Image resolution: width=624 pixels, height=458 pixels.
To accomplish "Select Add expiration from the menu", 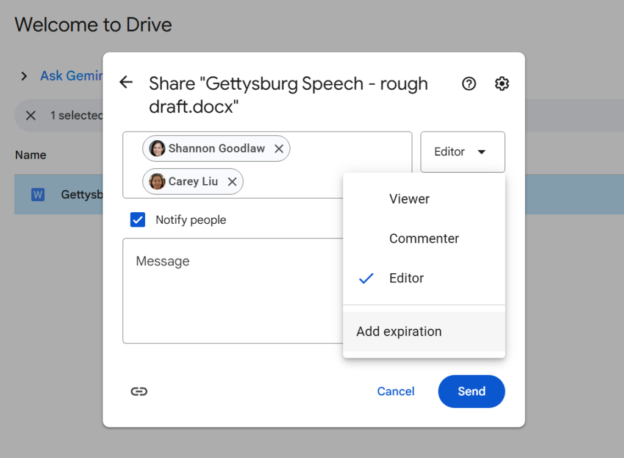I will tap(398, 331).
